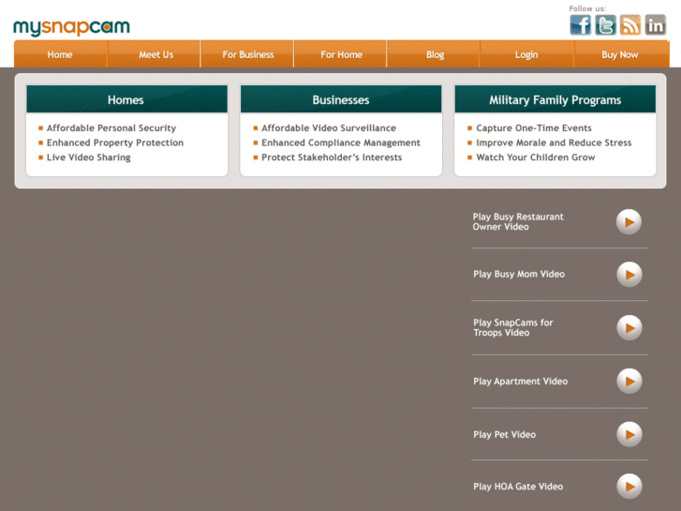Click the Play HOA Gate Video label

tap(518, 487)
